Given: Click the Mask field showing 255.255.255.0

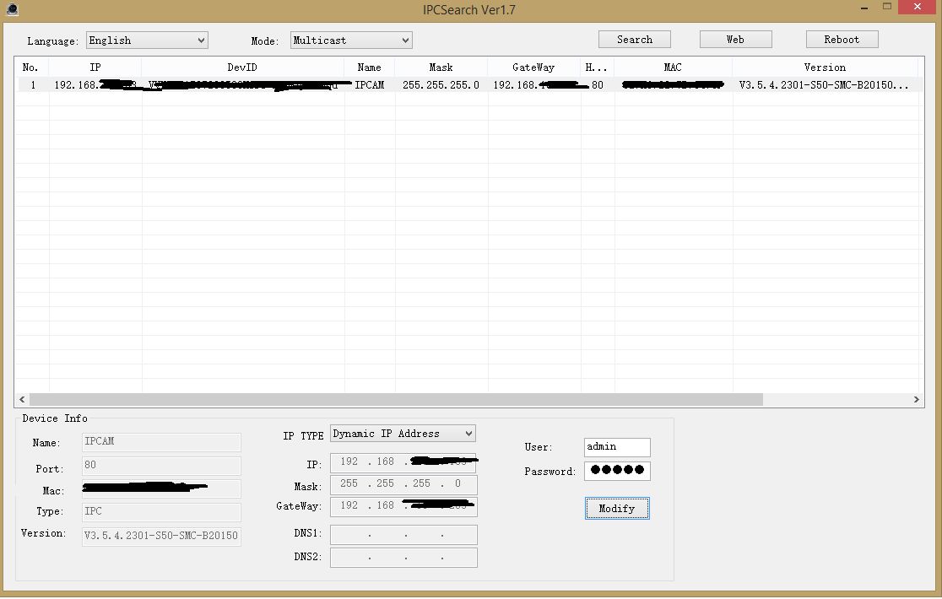Looking at the screenshot, I should [x=403, y=484].
